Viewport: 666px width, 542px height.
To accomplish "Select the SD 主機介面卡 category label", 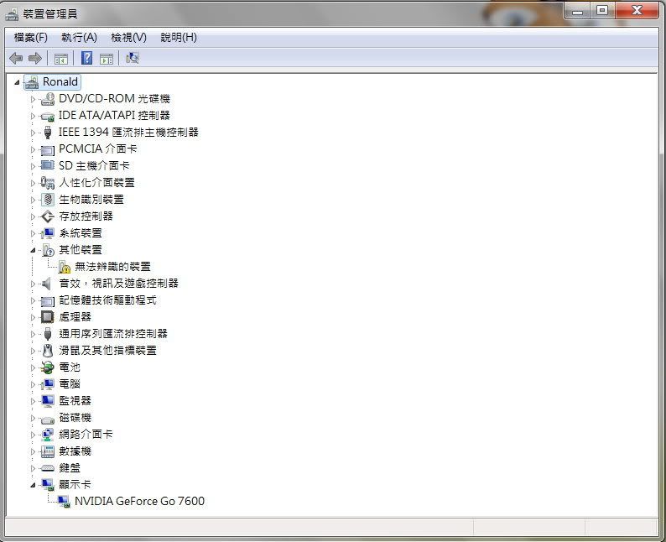I will point(94,165).
